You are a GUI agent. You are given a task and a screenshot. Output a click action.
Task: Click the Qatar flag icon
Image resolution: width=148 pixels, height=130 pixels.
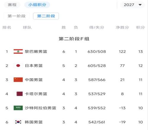(x=20, y=94)
